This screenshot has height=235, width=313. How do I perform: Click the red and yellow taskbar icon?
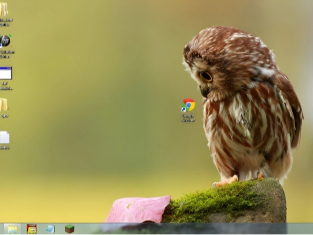coord(32,229)
